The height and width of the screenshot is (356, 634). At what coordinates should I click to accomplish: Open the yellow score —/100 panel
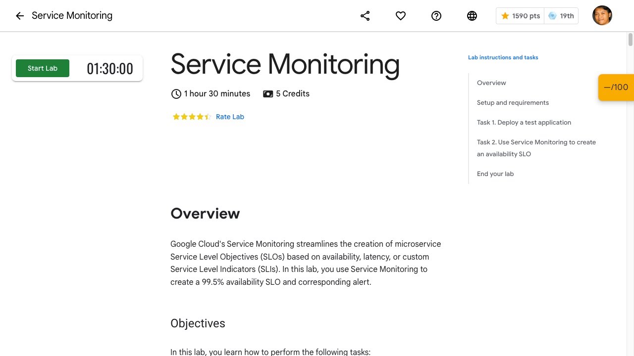[x=616, y=88]
